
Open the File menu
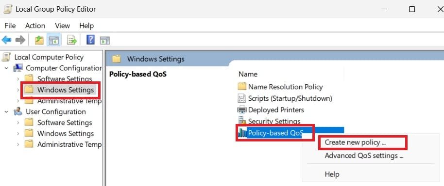[10, 26]
